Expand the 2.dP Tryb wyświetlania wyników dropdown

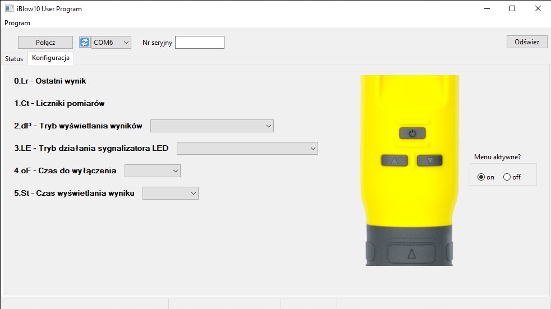coord(212,126)
